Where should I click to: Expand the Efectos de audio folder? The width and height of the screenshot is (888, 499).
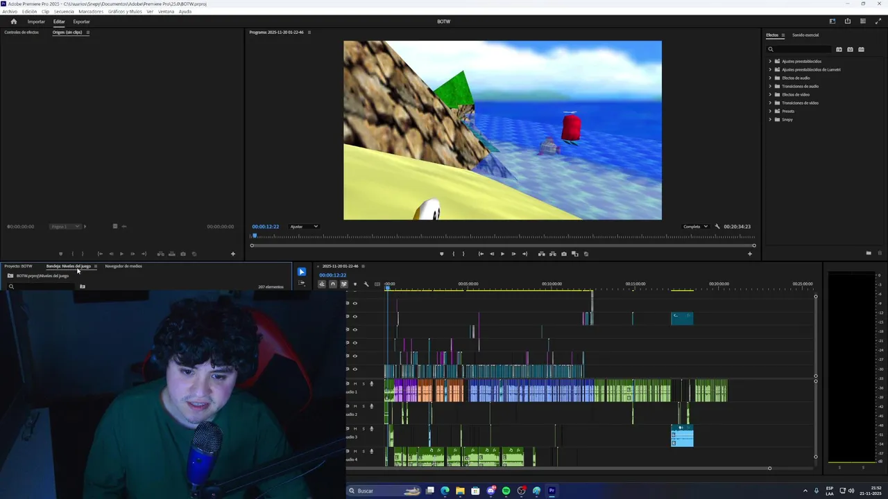[770, 78]
